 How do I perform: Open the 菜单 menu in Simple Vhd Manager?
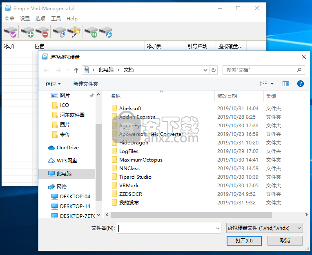point(9,19)
